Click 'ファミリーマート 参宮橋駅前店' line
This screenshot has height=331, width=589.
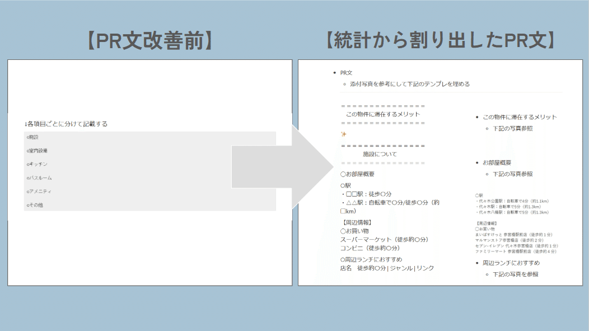pyautogui.click(x=516, y=251)
